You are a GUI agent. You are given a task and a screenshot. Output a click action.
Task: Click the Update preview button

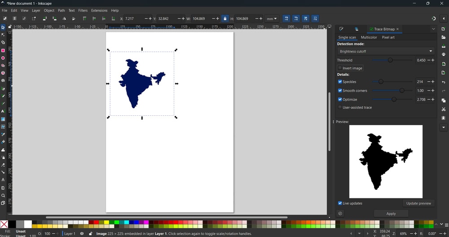point(418,203)
